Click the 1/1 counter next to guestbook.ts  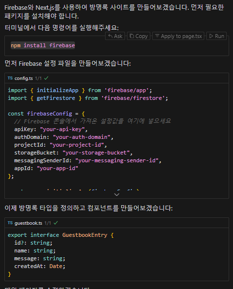[x=48, y=223]
